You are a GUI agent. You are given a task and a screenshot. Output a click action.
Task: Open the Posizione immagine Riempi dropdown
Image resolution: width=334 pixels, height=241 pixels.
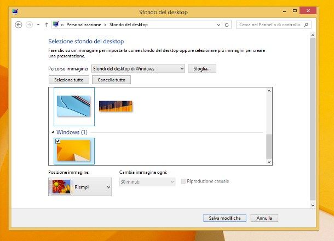80,187
